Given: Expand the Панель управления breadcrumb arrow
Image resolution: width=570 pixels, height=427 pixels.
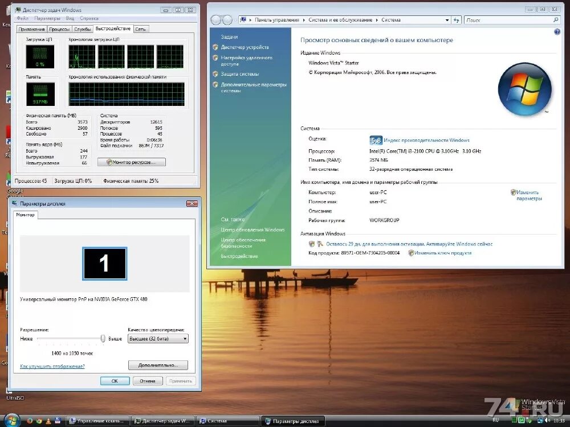Looking at the screenshot, I should [304, 20].
